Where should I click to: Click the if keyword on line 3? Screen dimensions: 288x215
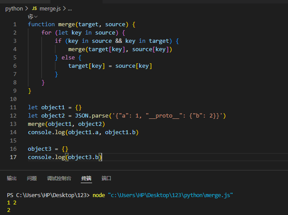(x=58, y=41)
